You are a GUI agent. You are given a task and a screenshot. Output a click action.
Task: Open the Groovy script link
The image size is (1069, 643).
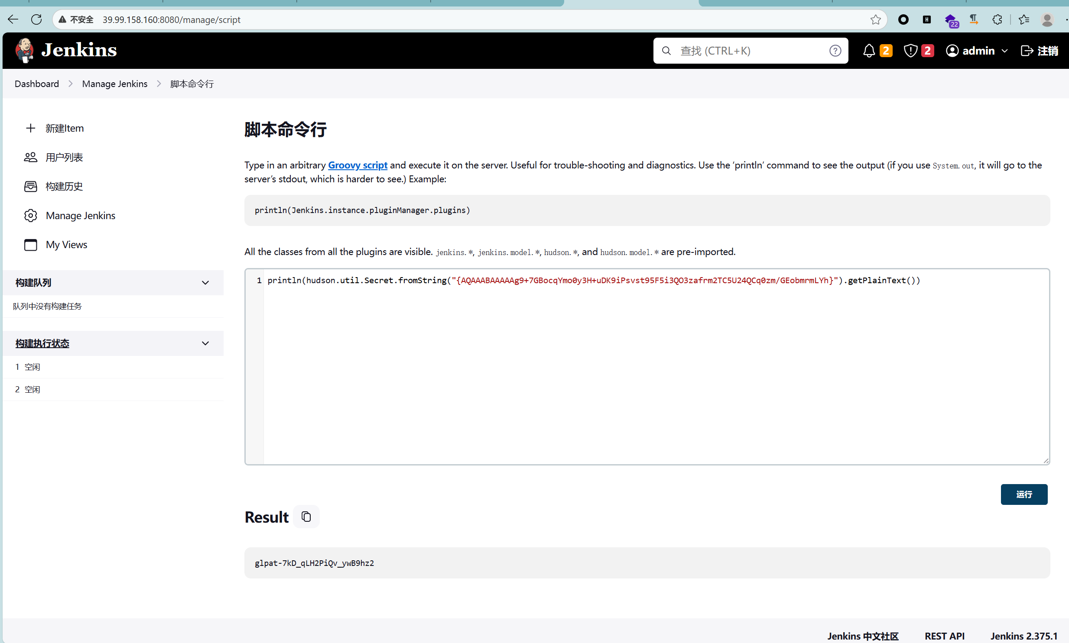pos(357,165)
